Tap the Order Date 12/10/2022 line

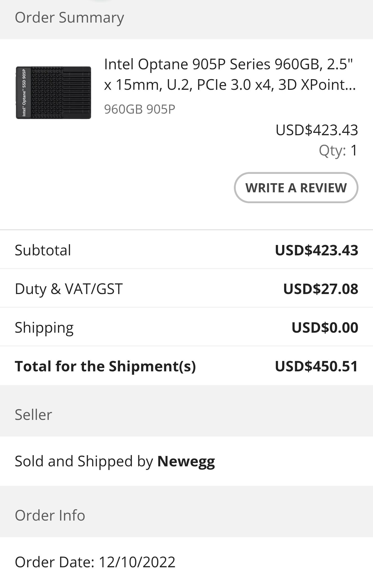point(95,562)
